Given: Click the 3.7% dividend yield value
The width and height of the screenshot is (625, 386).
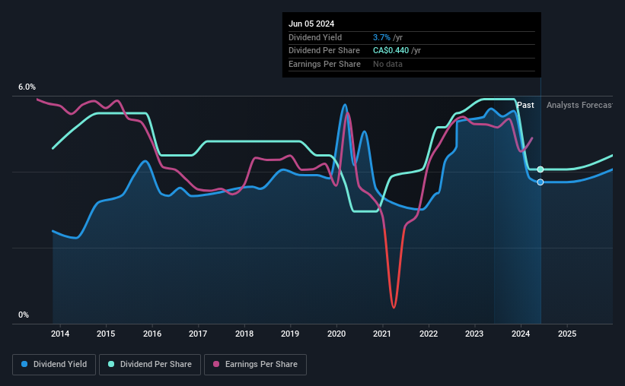Looking at the screenshot, I should point(381,37).
